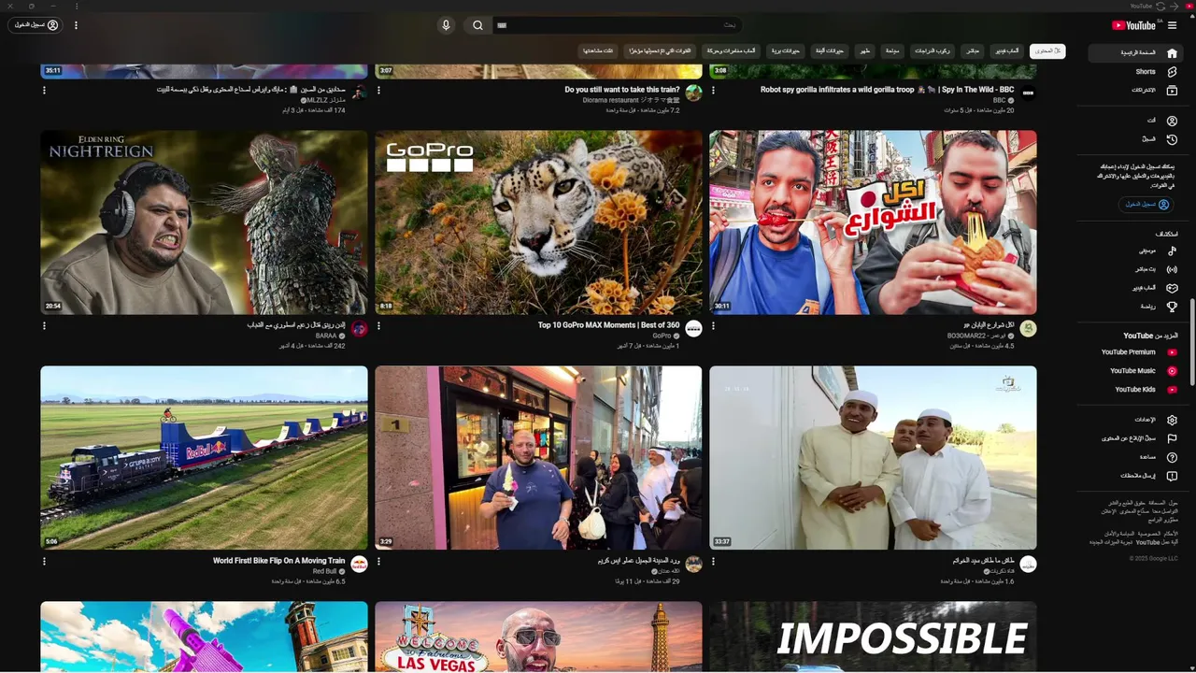Play the ice cream shop thumbnail video
The image size is (1196, 673).
pyautogui.click(x=538, y=458)
